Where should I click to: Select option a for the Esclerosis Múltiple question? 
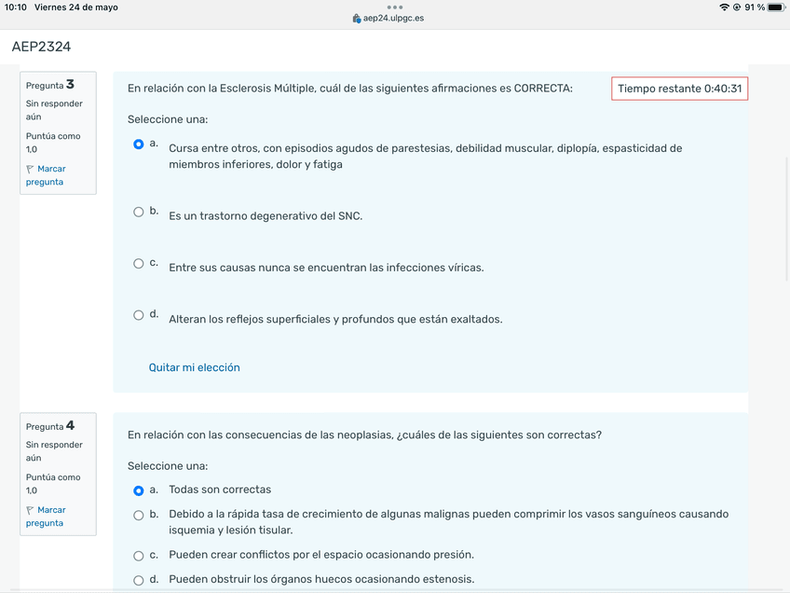click(x=139, y=145)
